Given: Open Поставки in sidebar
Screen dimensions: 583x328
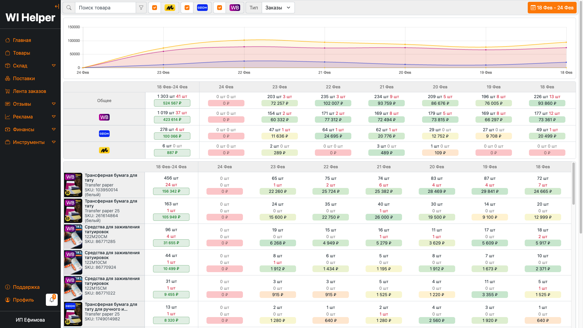Looking at the screenshot, I should pyautogui.click(x=24, y=78).
